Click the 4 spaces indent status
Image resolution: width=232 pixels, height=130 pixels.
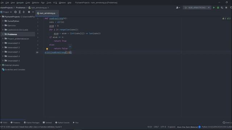tap(171, 127)
